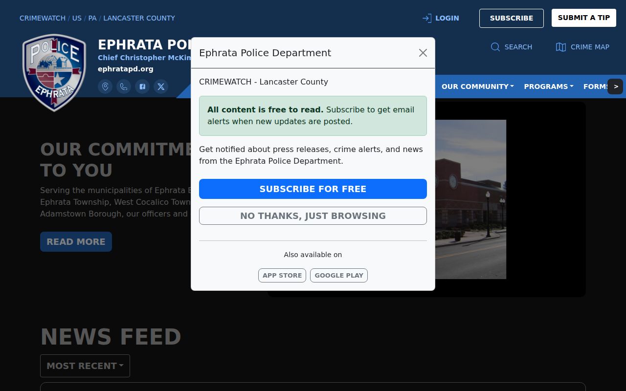This screenshot has width=626, height=391.
Task: Close the Ephrata Police Department dialog
Action: pyautogui.click(x=423, y=53)
